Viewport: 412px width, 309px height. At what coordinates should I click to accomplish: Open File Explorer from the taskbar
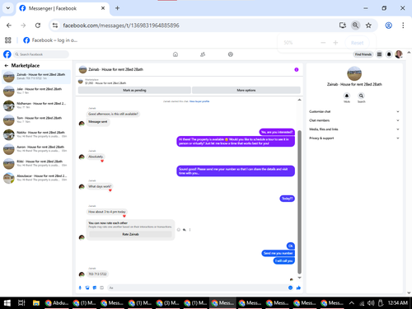[35, 303]
